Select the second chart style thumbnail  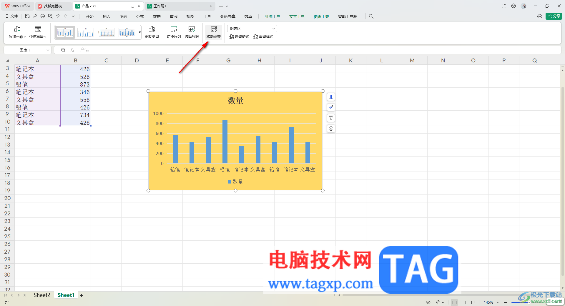point(86,32)
